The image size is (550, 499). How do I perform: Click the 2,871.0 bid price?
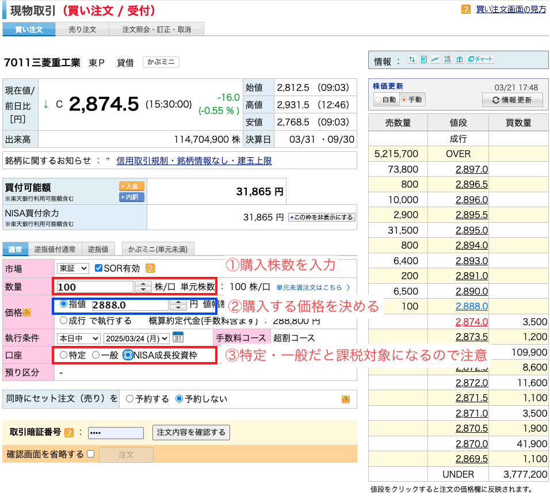point(472,414)
